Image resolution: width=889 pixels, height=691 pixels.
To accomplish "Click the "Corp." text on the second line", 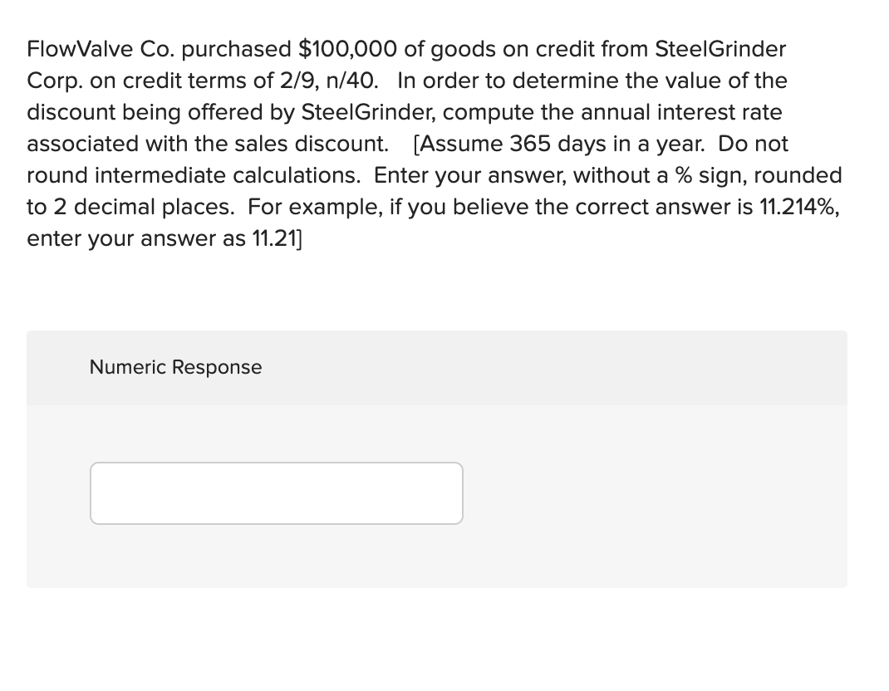I will tap(55, 81).
